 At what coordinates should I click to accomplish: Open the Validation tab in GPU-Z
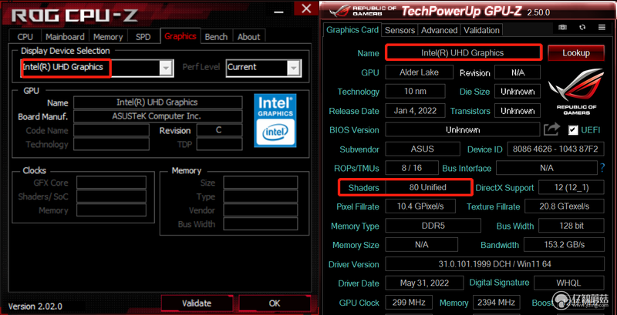[x=481, y=30]
